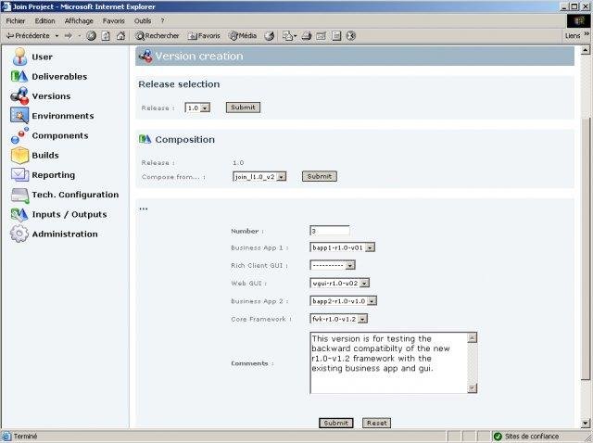Open the Tech. Configuration drive icon
This screenshot has height=443, width=593.
coord(19,195)
